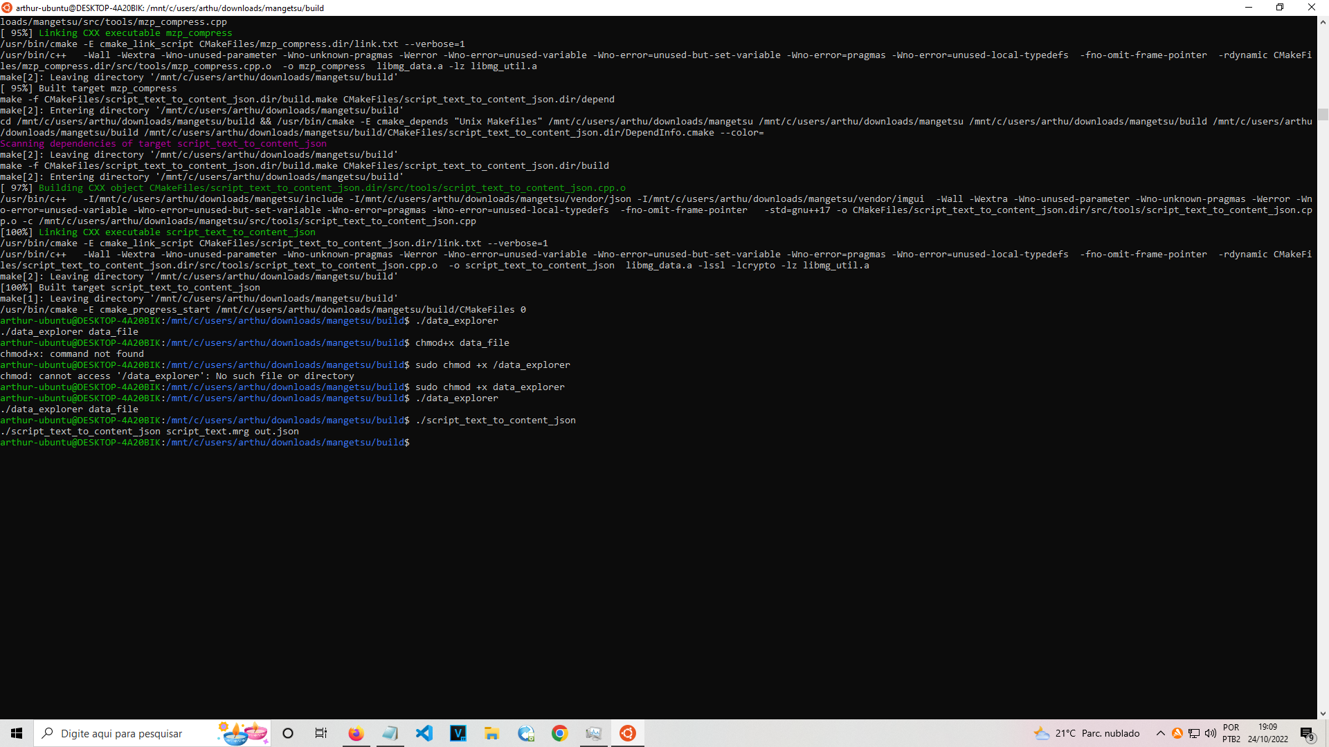1329x747 pixels.
Task: Open Visual Studio Code from the taskbar
Action: coord(424,733)
